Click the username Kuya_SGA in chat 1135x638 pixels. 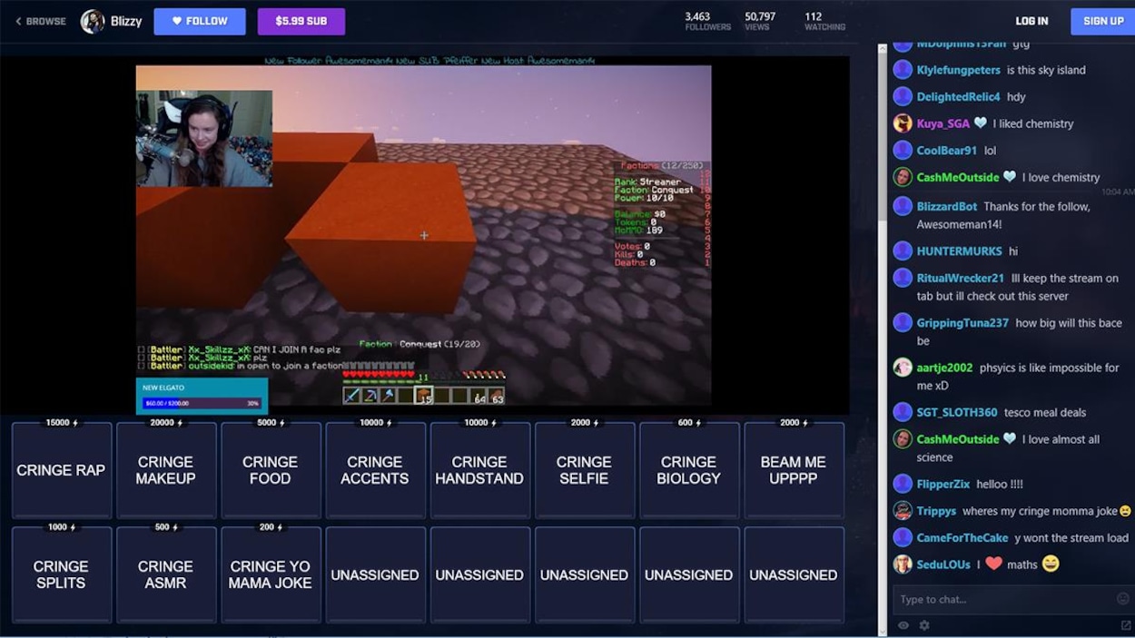(943, 123)
